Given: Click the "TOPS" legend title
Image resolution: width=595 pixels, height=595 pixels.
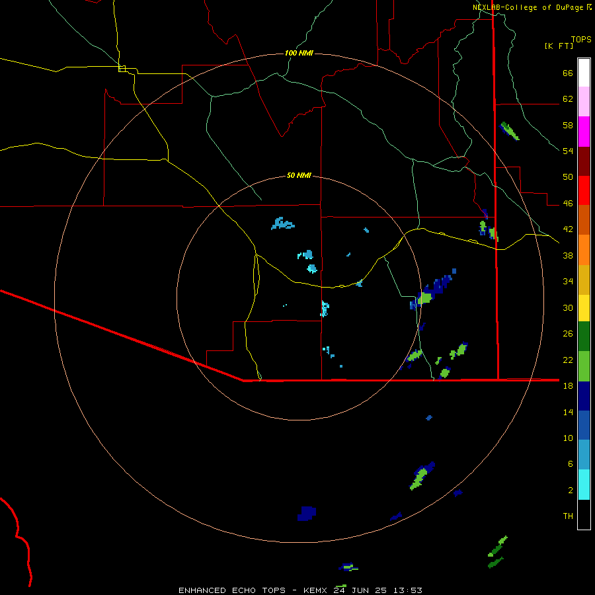Looking at the screenshot, I should (581, 40).
